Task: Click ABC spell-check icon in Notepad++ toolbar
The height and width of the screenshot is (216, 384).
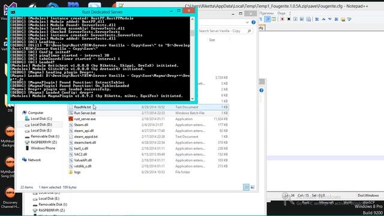Action: point(349,19)
